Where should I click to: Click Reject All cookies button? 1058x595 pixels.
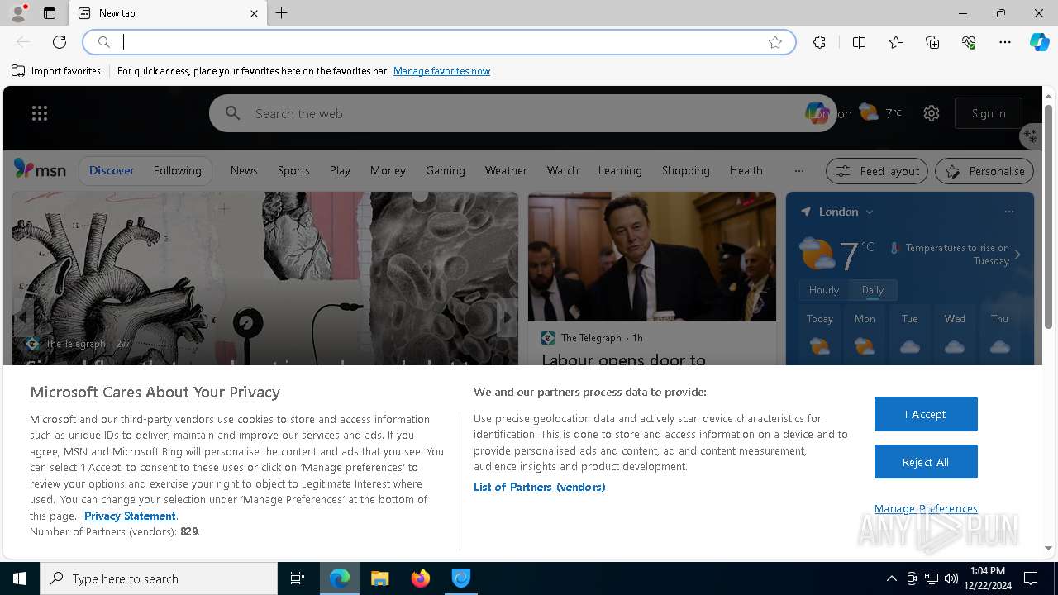[x=926, y=462]
